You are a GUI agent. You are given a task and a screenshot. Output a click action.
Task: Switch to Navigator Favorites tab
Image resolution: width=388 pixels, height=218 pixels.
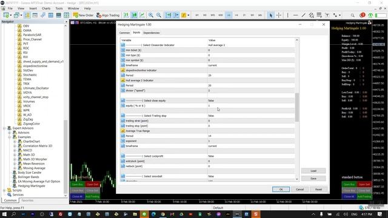click(x=27, y=200)
